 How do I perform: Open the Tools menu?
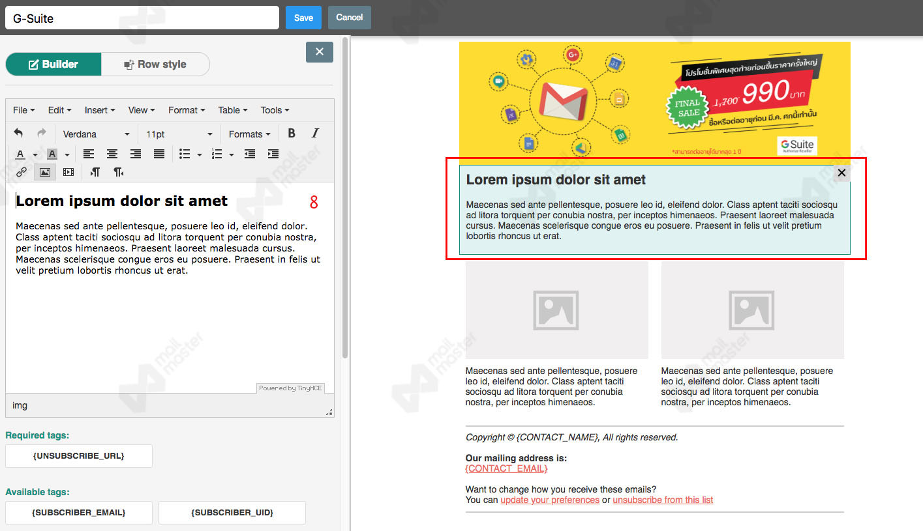coord(275,110)
